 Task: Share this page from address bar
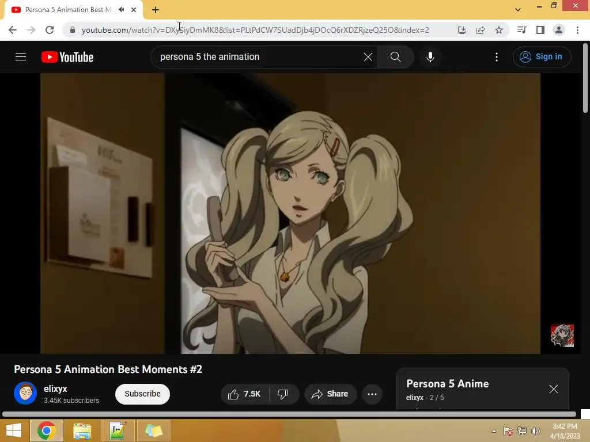[x=481, y=30]
